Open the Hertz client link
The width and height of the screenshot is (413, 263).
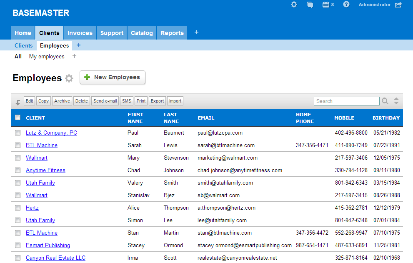coord(32,208)
